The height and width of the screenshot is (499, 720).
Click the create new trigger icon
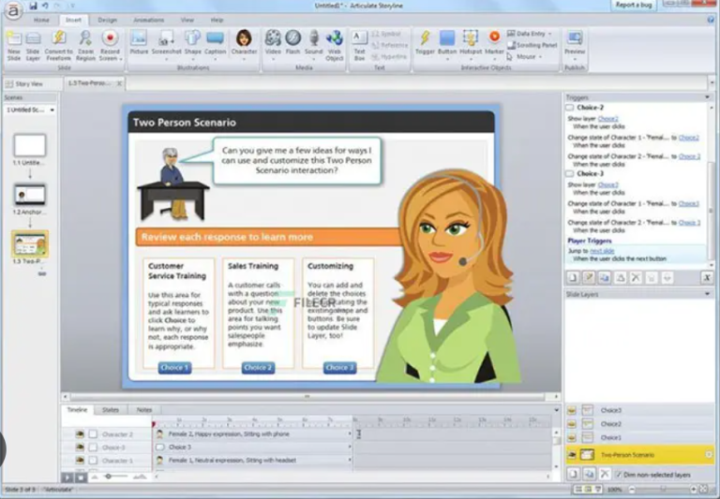point(573,277)
